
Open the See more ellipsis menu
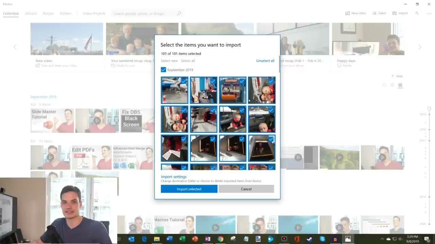[x=429, y=13]
